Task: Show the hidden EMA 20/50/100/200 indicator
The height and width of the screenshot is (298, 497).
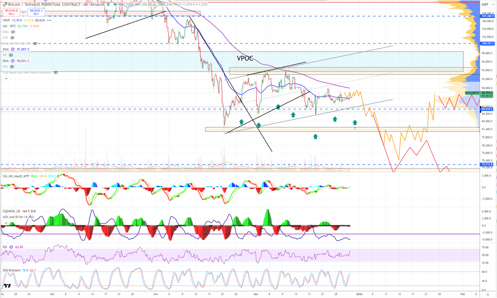Action: (35, 43)
